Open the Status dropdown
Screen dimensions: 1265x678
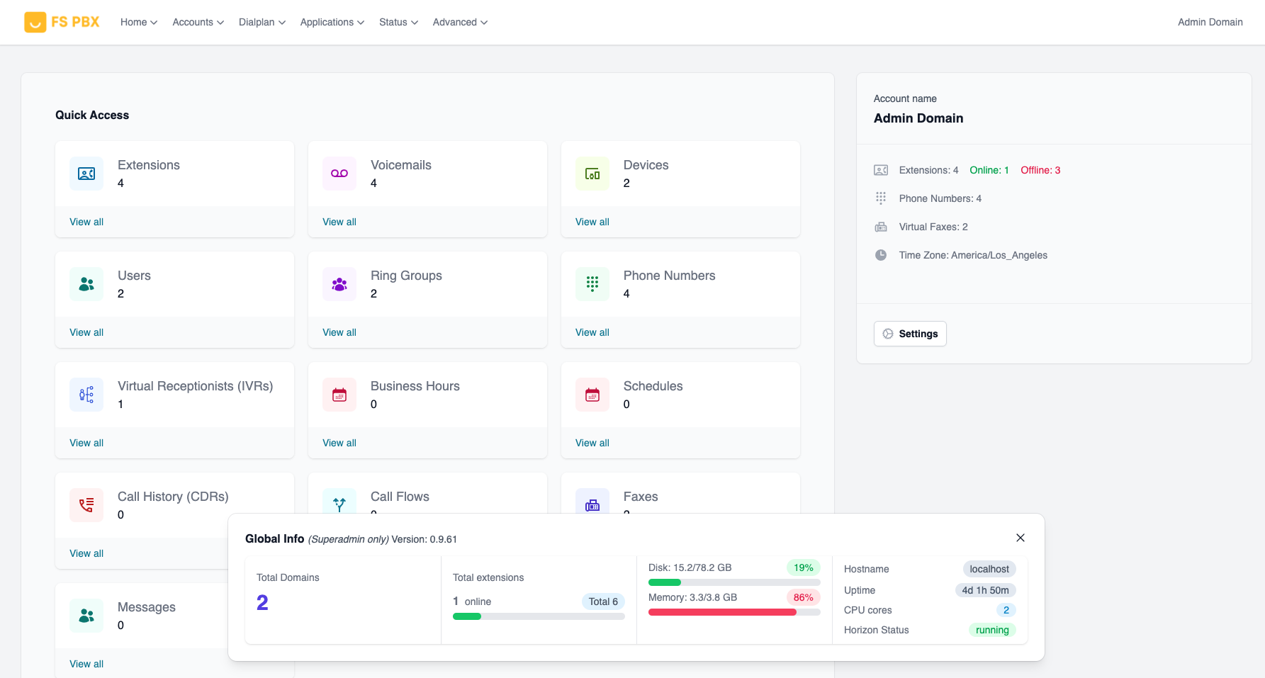398,22
